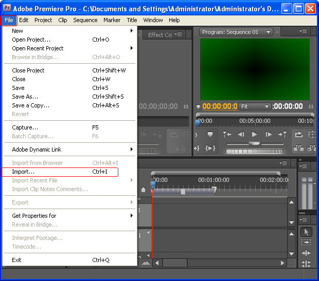Choose Exit from the File menu
The image size is (319, 281).
click(x=70, y=260)
